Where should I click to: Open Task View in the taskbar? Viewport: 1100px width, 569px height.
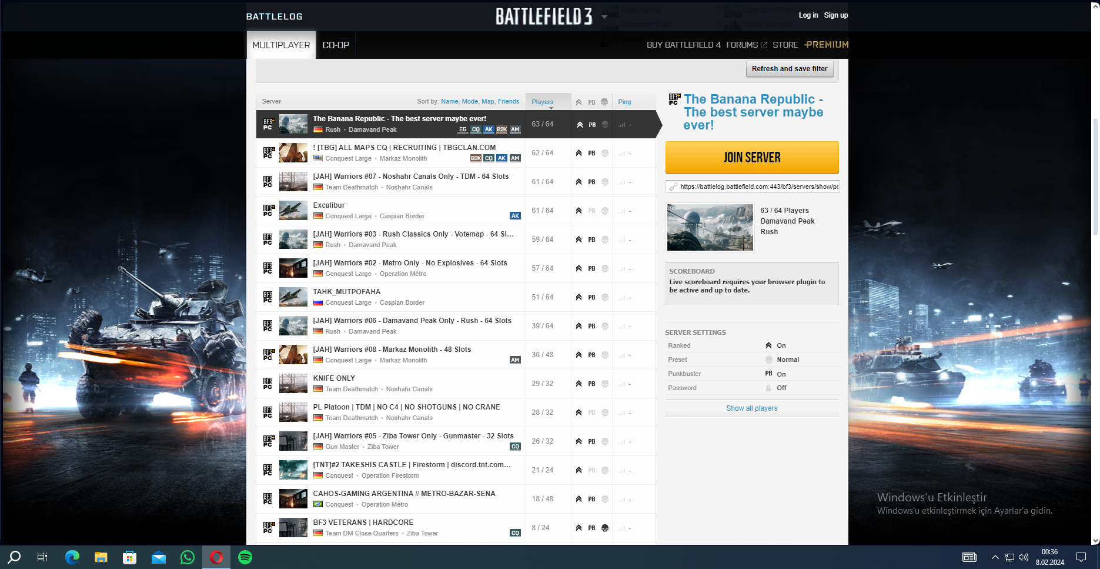tap(42, 557)
